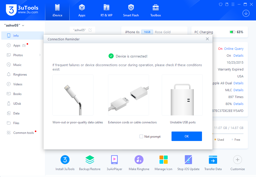Click the 16GB capacity badge
256x177 pixels.
[147, 32]
